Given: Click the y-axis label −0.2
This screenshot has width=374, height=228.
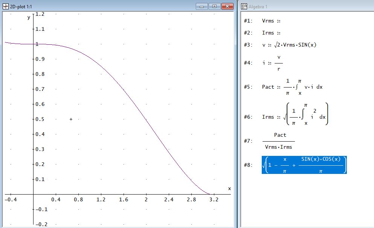Looking at the screenshot, I should pyautogui.click(x=41, y=224).
